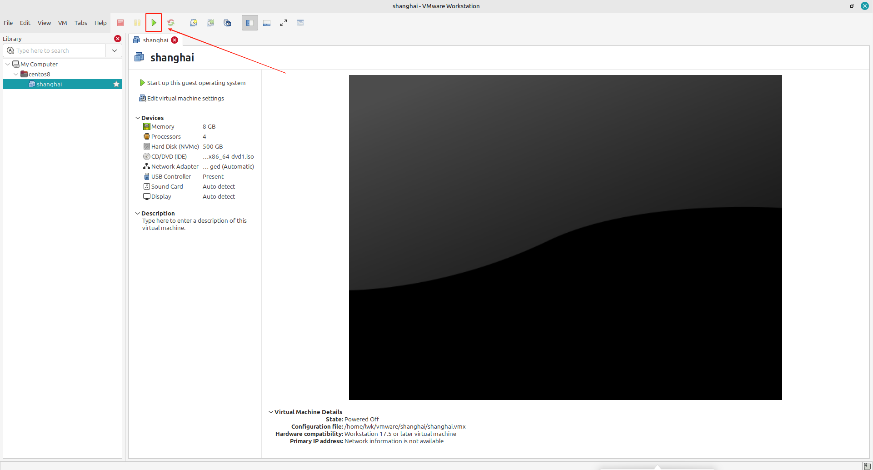Open the Help menu
873x470 pixels.
point(100,23)
